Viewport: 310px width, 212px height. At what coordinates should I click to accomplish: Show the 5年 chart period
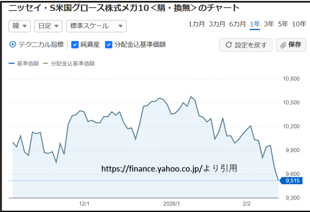(x=283, y=24)
